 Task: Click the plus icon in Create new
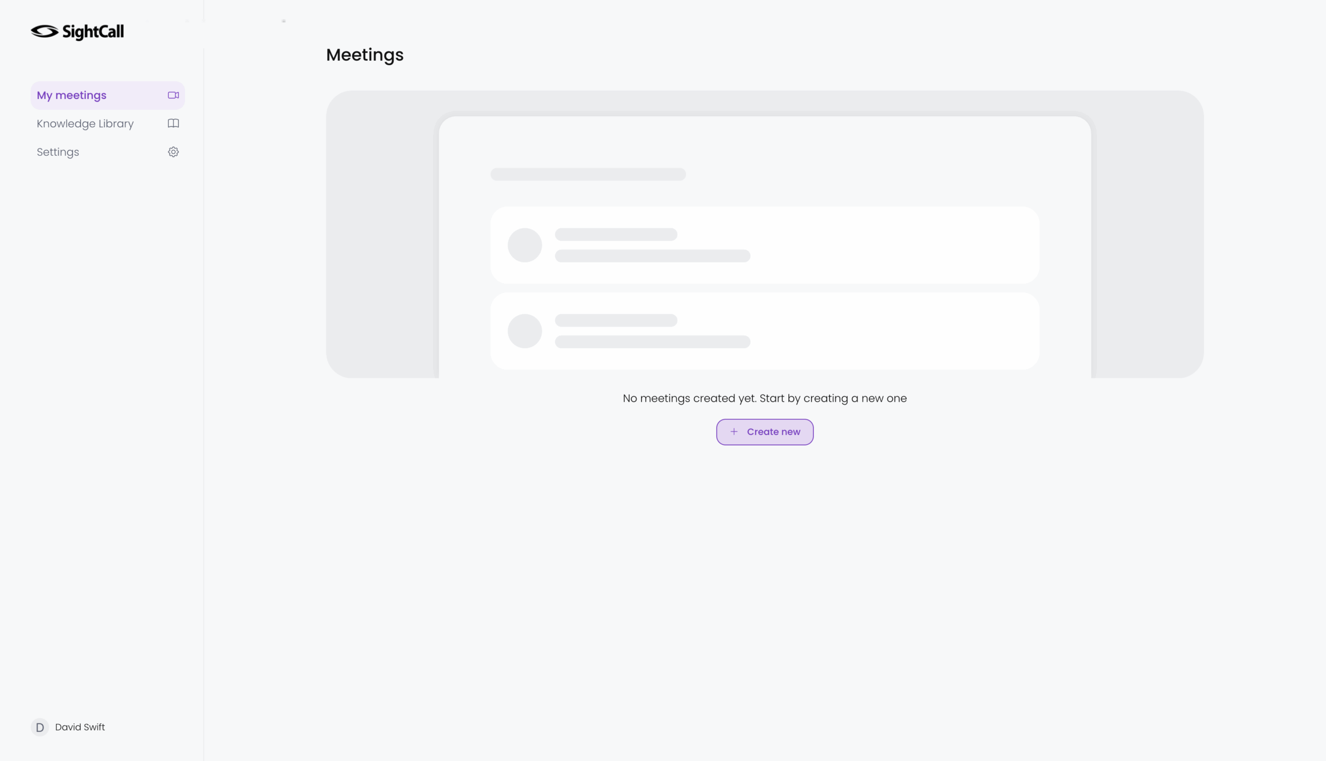point(734,432)
